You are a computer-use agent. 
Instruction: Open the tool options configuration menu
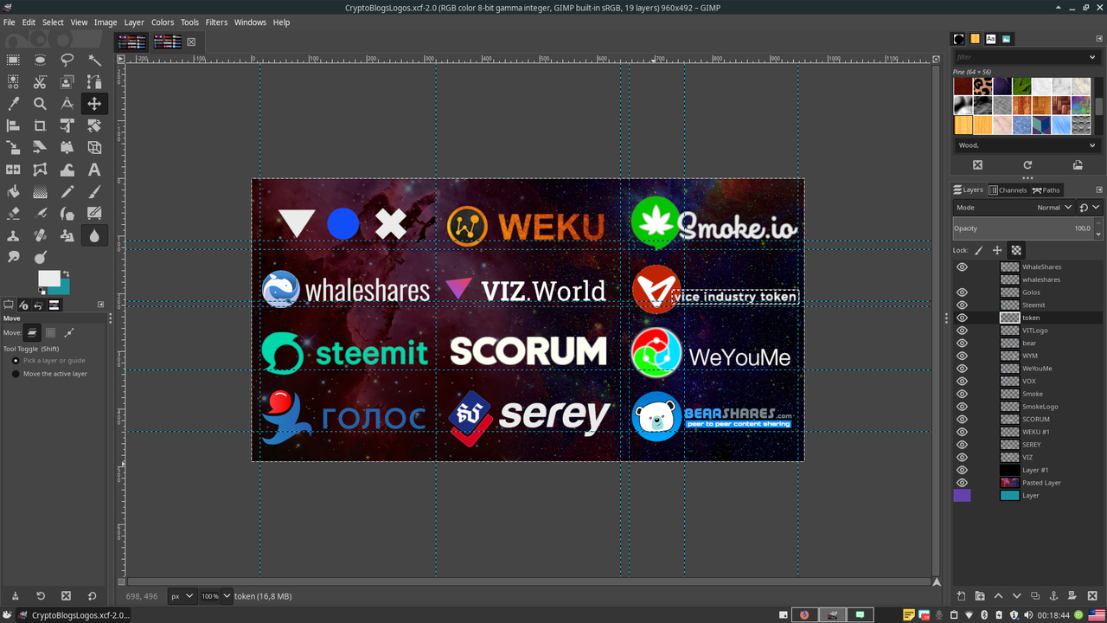[x=100, y=305]
